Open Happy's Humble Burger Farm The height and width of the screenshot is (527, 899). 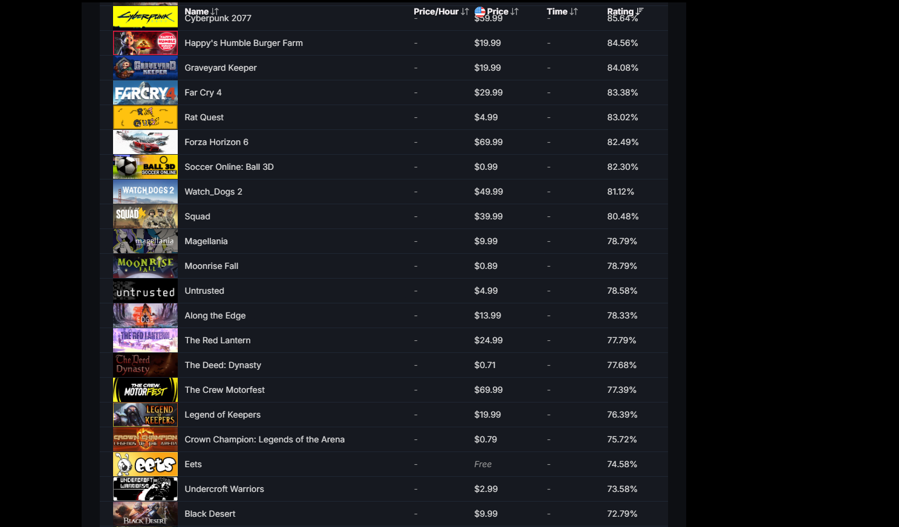point(244,43)
